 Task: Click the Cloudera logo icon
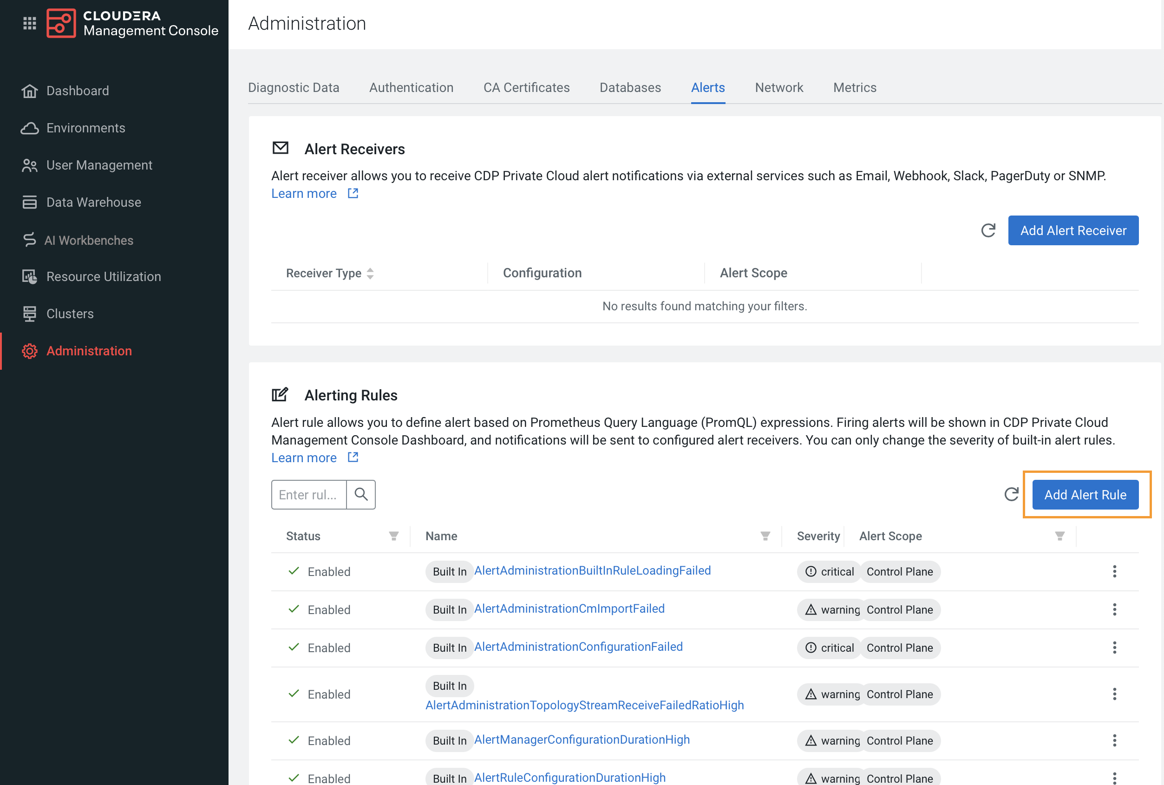point(61,23)
